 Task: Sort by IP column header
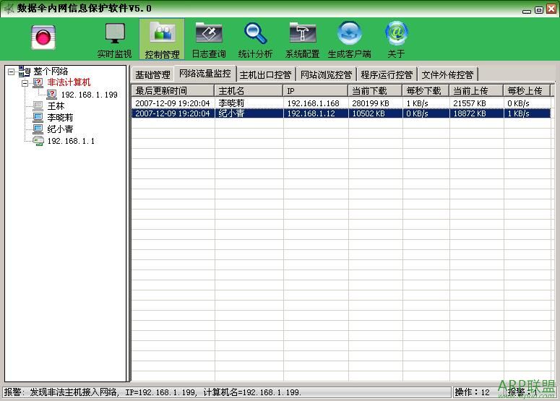[x=316, y=91]
